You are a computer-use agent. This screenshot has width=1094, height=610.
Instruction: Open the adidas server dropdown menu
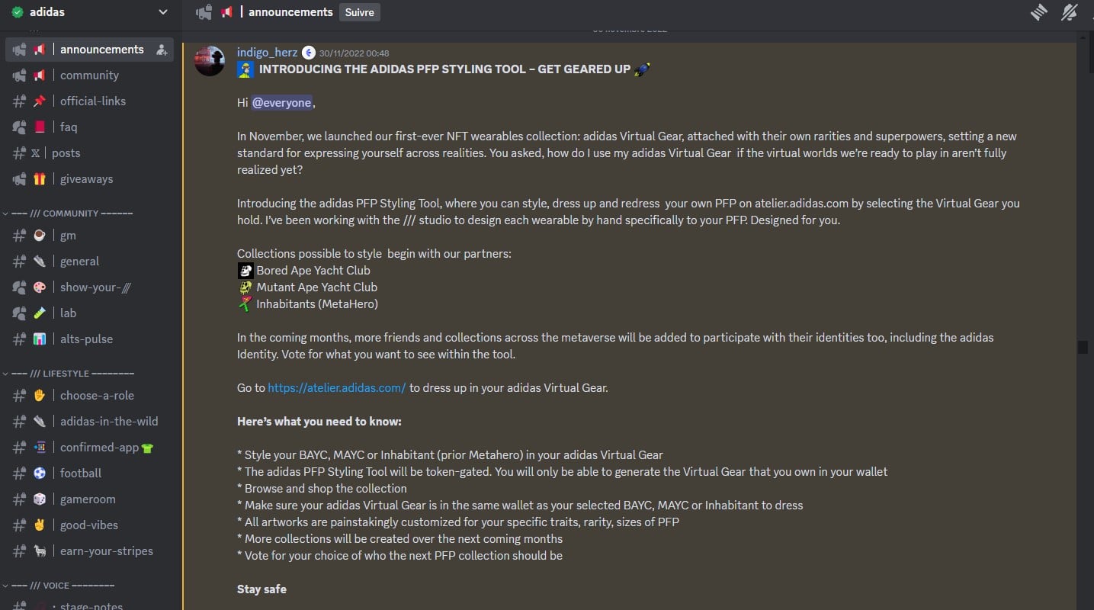pos(162,11)
